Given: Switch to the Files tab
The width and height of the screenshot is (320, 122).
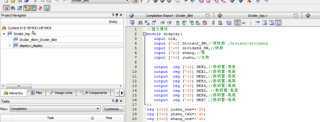Looking at the screenshot, I should tap(36, 93).
